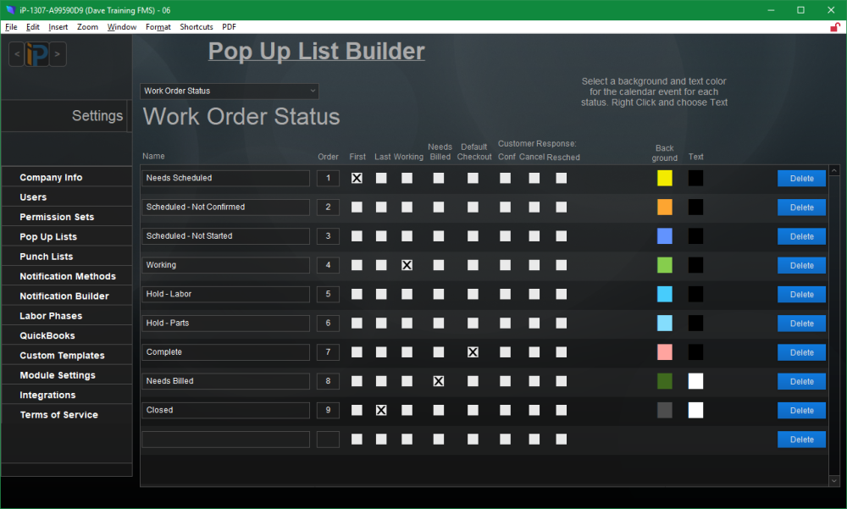Uncheck Last for the Closed status
The height and width of the screenshot is (509, 847).
(381, 410)
